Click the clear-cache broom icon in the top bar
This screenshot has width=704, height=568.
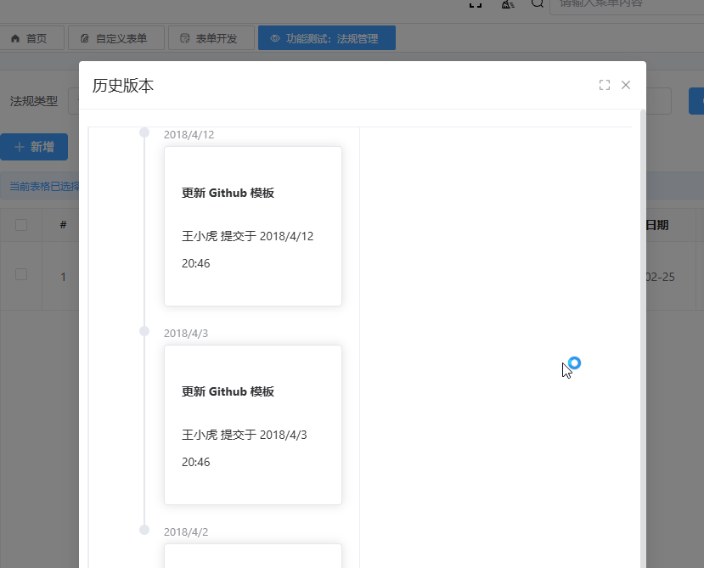(x=507, y=3)
